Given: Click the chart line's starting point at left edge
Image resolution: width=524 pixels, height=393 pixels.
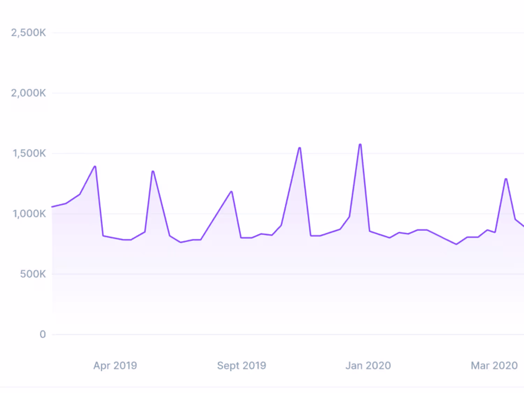Looking at the screenshot, I should (52, 207).
